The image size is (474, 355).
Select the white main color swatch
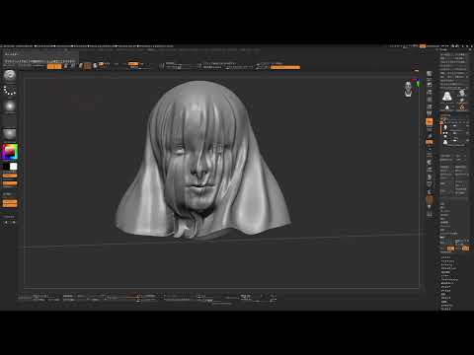14,167
